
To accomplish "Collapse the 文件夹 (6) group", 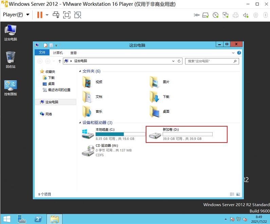I will click(80, 71).
